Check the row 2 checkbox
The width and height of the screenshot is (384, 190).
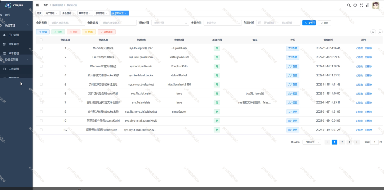[41, 57]
